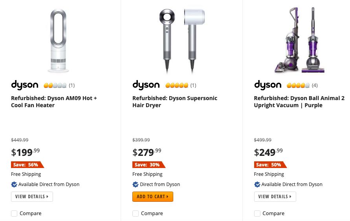This screenshot has height=221, width=350.
Task: Click the verified badge beside Direct from Dyson
Action: click(136, 184)
